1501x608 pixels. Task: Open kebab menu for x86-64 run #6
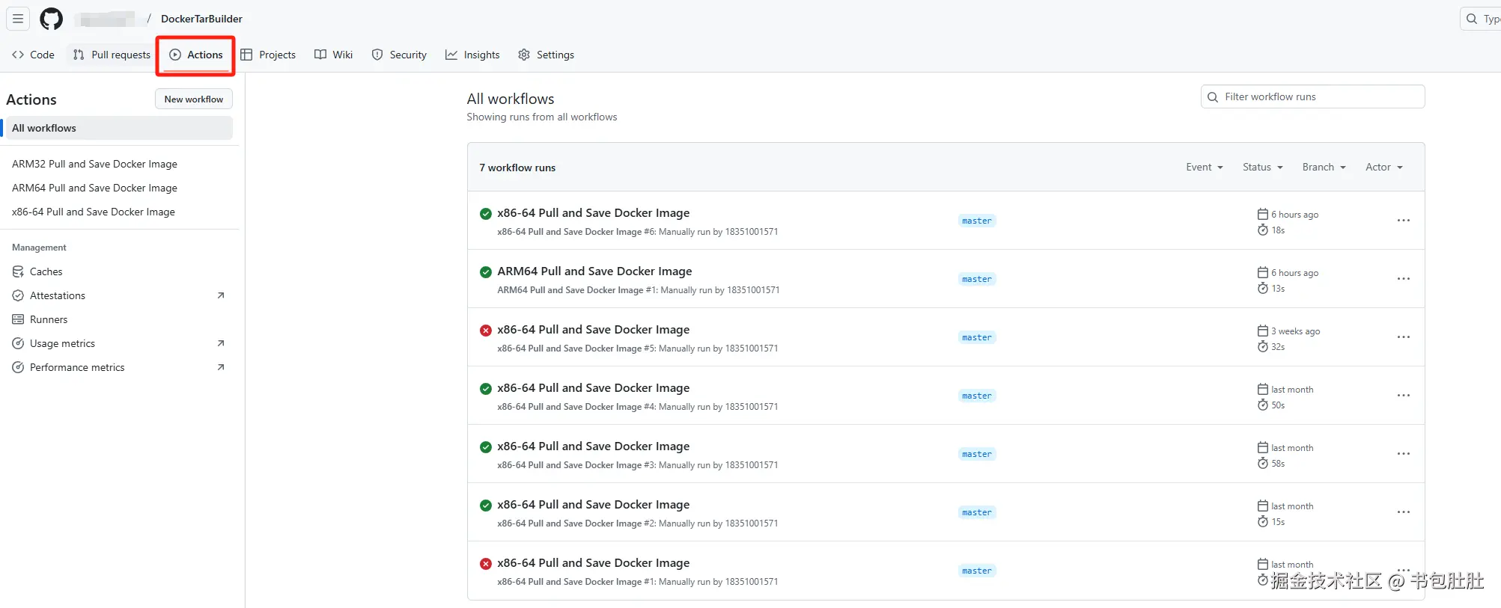tap(1403, 221)
